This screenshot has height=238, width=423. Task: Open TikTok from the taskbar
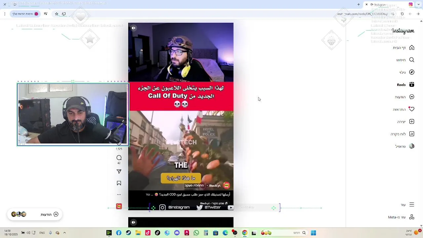pos(158,233)
